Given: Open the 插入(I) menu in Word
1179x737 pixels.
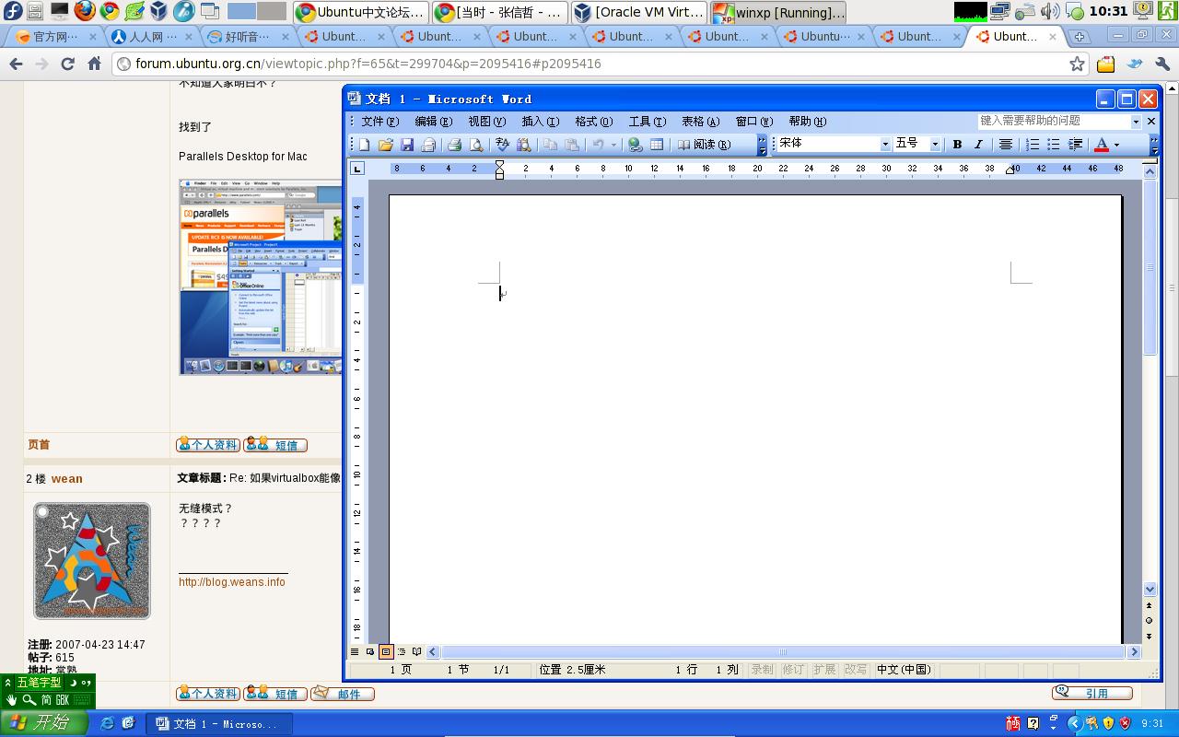Looking at the screenshot, I should click(x=540, y=122).
